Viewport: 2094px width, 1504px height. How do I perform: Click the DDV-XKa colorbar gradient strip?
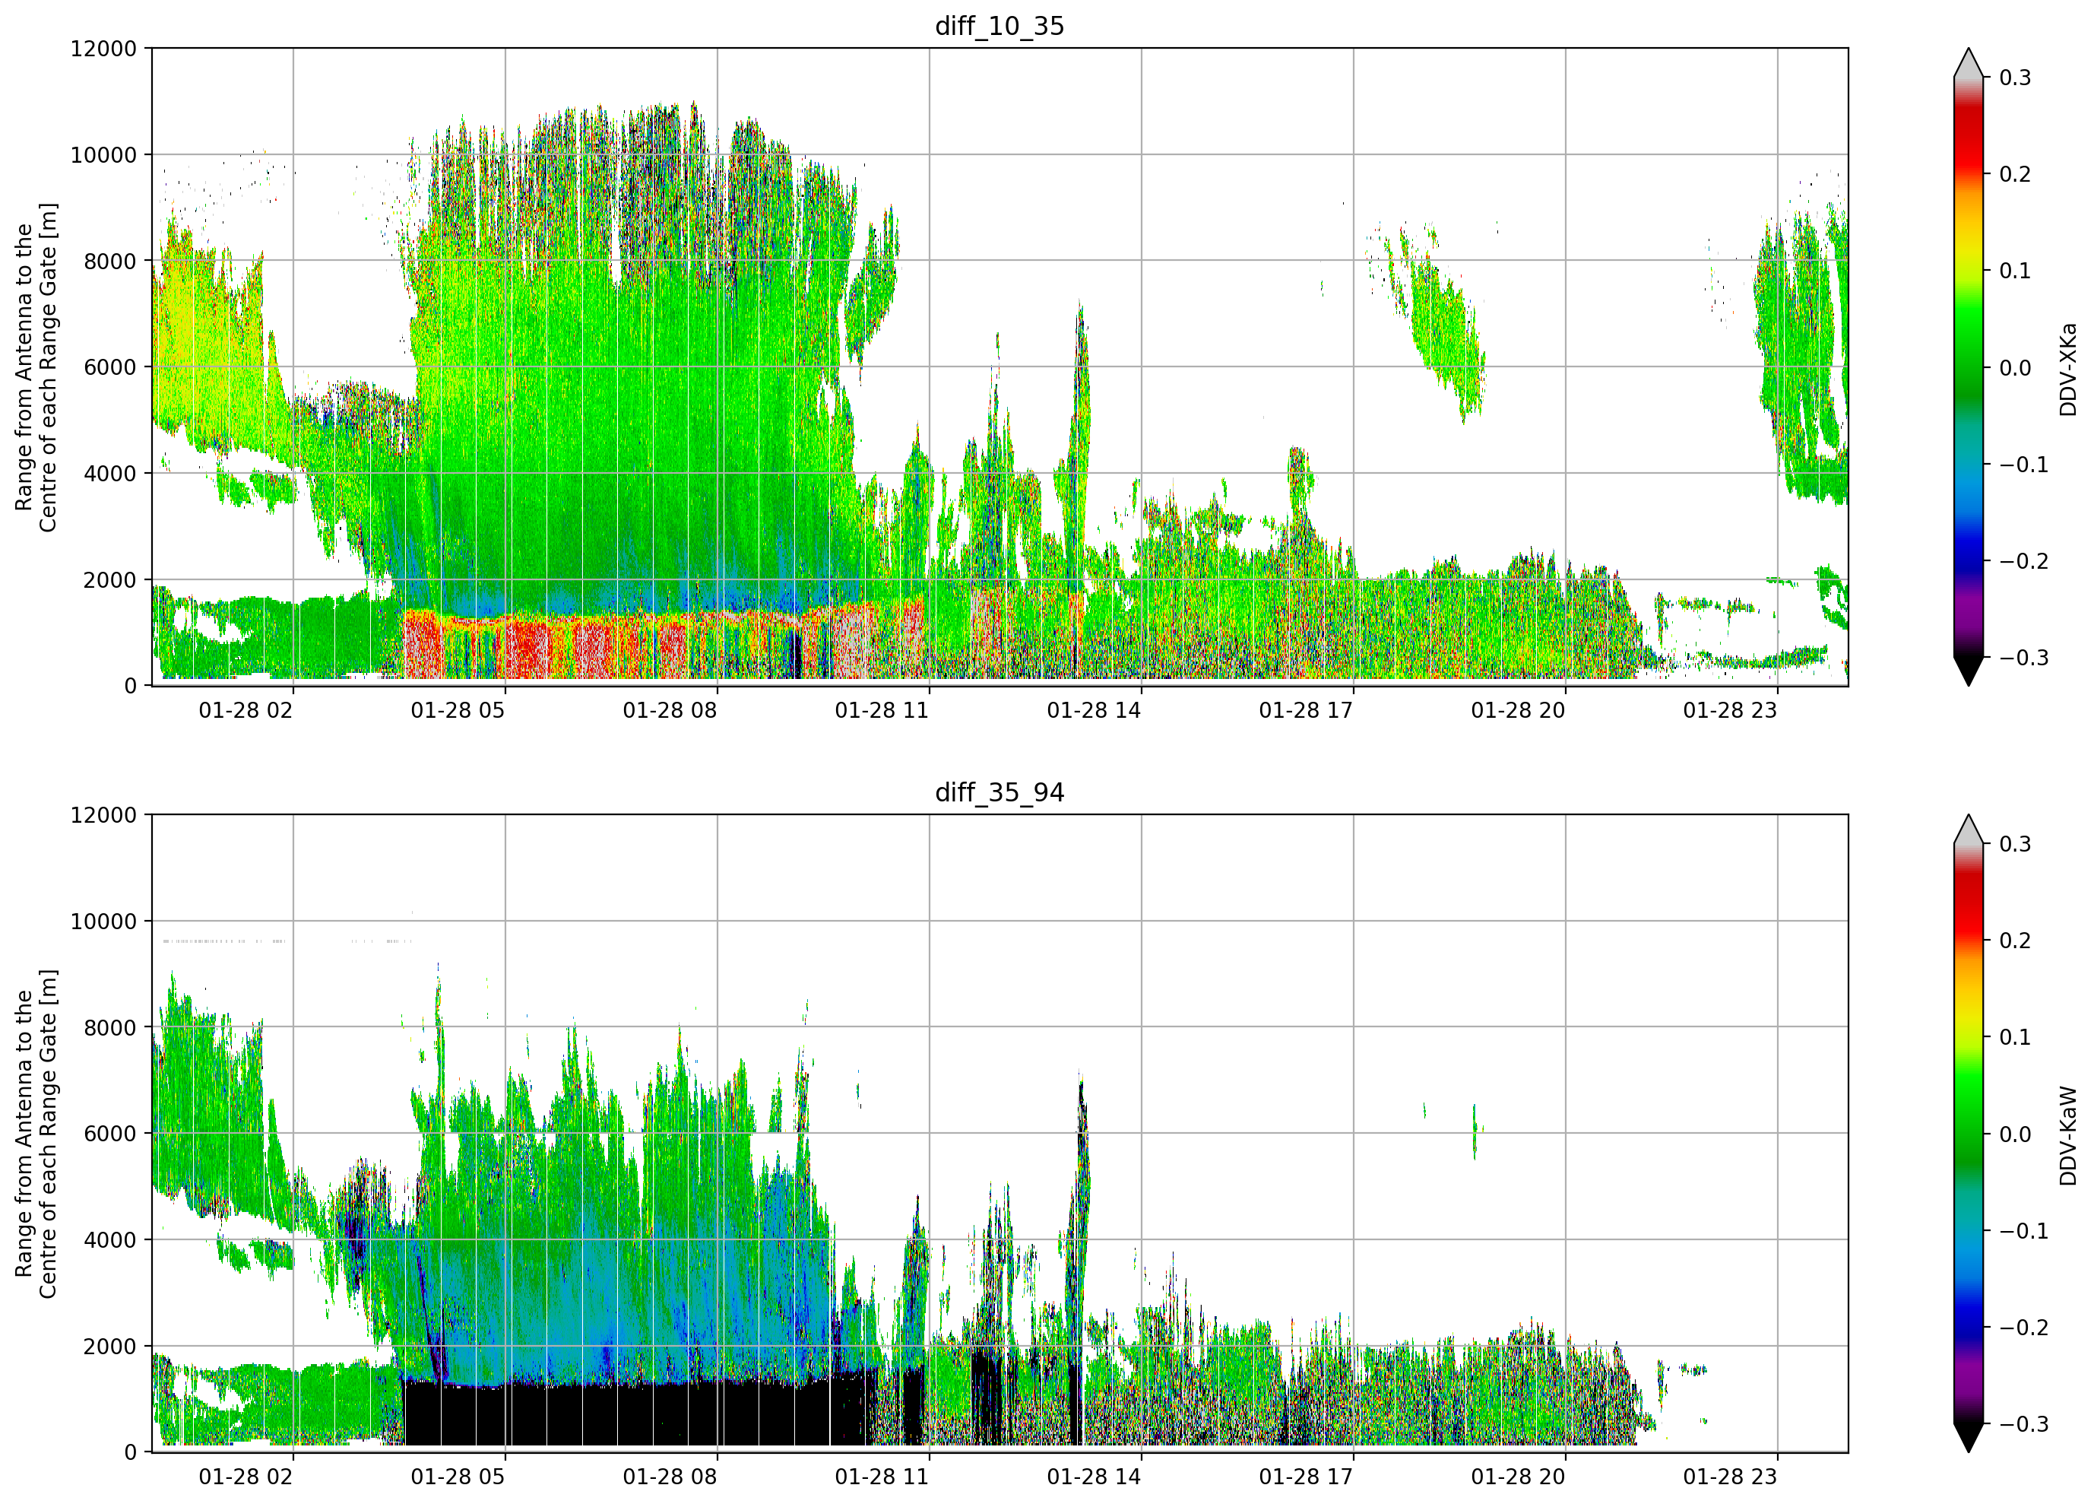click(1969, 366)
